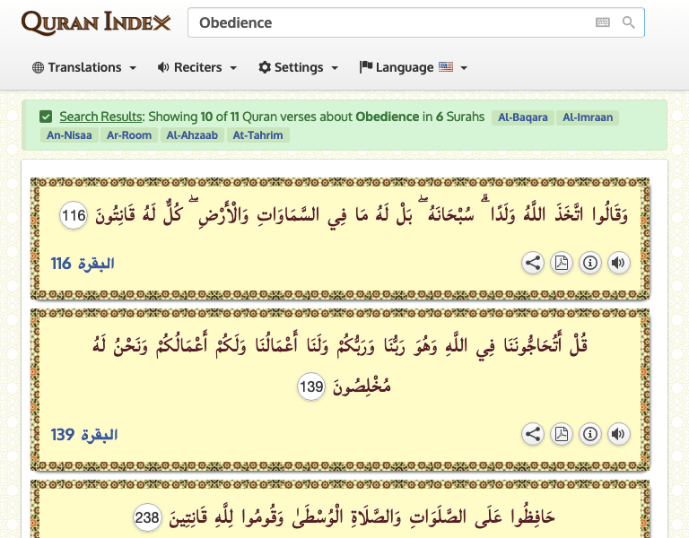This screenshot has width=689, height=538.
Task: Show info for verse 116
Action: click(x=589, y=263)
